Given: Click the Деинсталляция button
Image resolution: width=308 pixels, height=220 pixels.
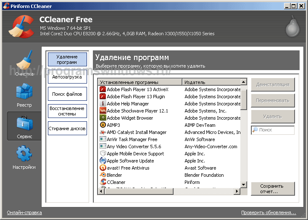Looking at the screenshot, I should click(x=273, y=84).
